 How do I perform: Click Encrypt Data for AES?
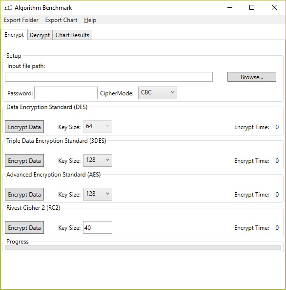point(24,194)
